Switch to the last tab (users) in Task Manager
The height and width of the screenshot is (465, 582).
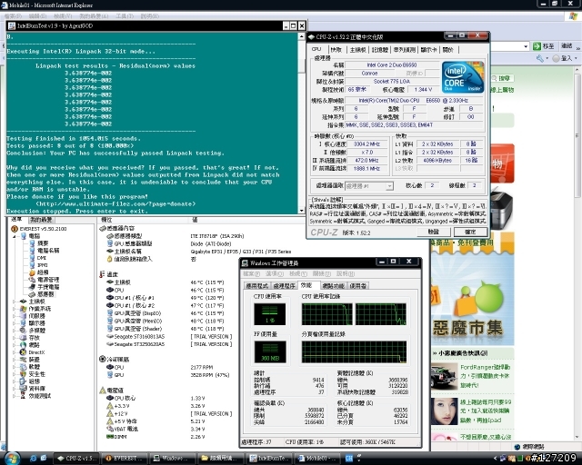tap(357, 286)
